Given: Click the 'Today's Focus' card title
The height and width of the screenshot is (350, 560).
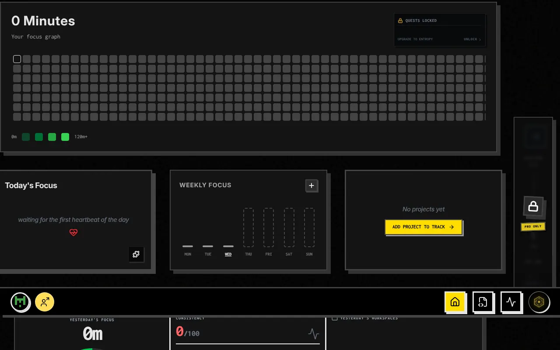Looking at the screenshot, I should click(31, 185).
